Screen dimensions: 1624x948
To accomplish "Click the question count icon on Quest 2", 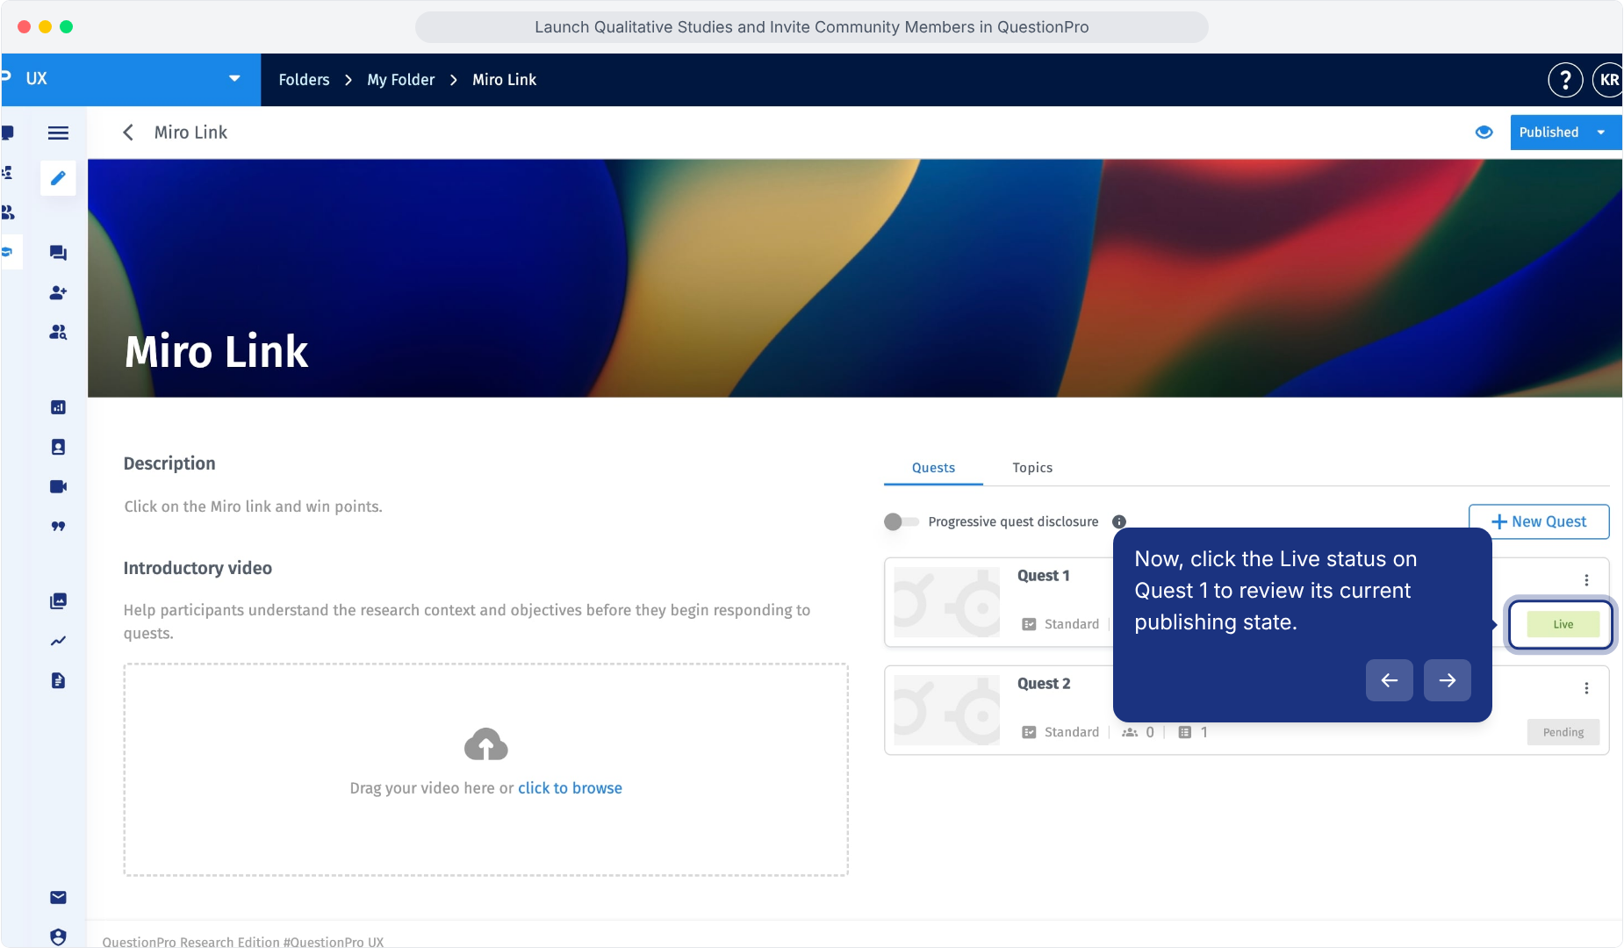I will [x=1185, y=732].
